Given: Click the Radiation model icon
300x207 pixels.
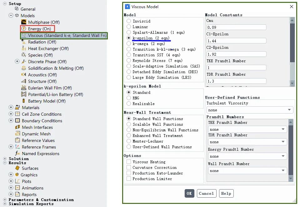Looking at the screenshot, I should pos(24,42).
